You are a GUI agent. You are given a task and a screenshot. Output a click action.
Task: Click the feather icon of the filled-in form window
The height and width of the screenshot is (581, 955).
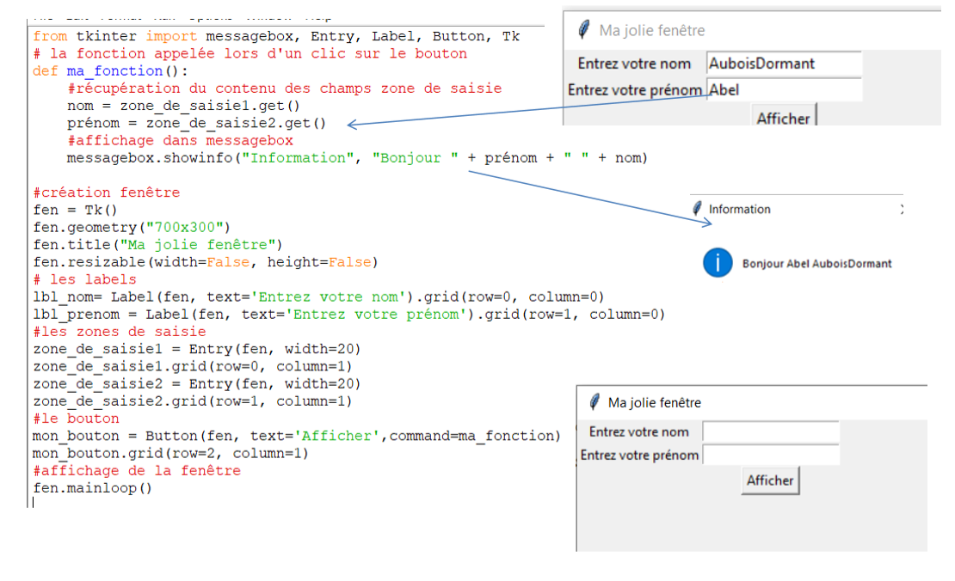[x=584, y=30]
